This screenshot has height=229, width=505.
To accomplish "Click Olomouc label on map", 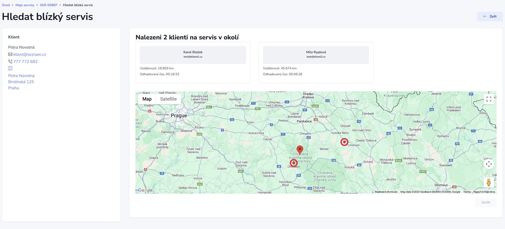I will point(441,185).
